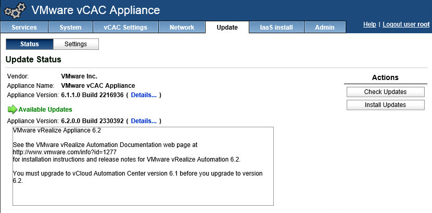Open Details for version 6.2.0.0 Build 2330392

143,121
